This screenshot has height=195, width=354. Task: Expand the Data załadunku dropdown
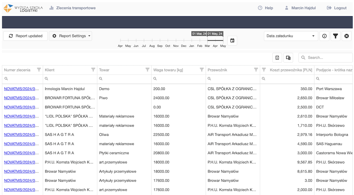tap(291, 36)
